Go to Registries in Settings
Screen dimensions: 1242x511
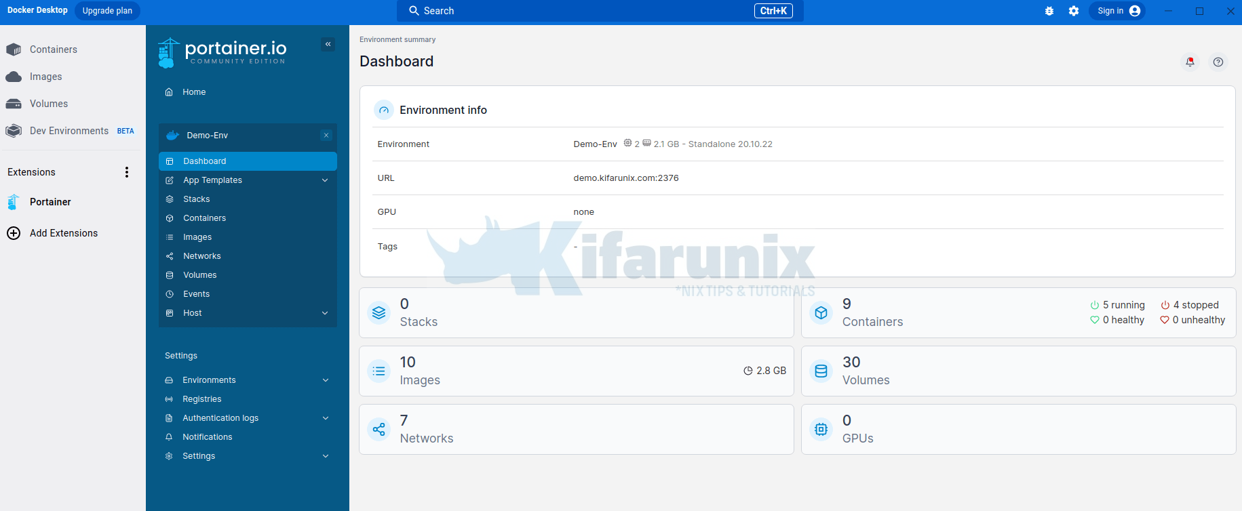click(201, 399)
